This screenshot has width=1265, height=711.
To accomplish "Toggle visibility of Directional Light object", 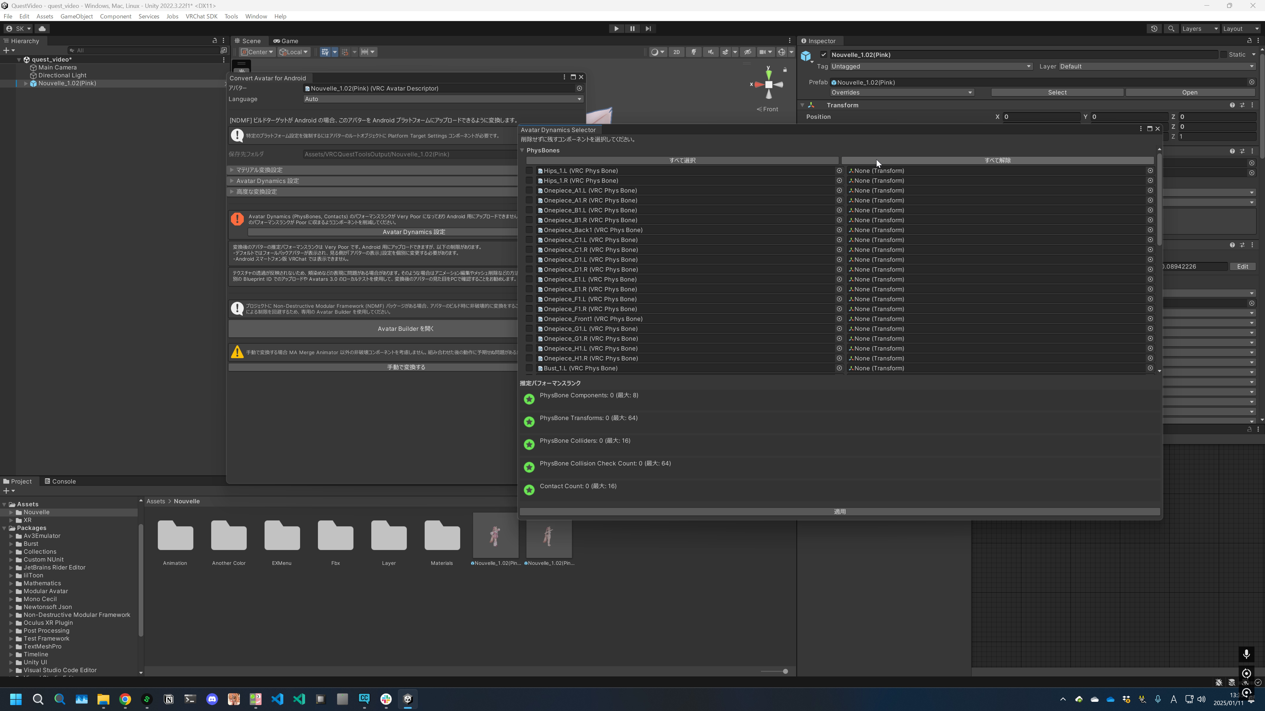I will [6, 75].
